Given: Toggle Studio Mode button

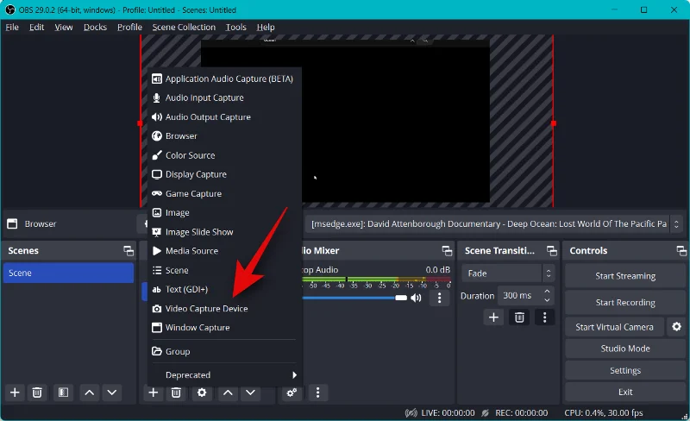Looking at the screenshot, I should point(625,349).
